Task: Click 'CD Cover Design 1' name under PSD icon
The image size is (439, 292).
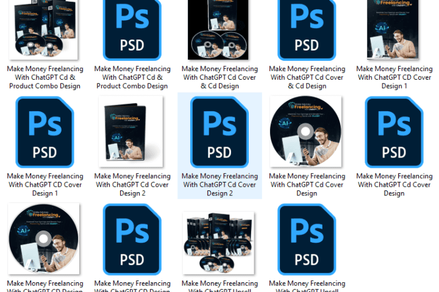Action: [x=45, y=185]
